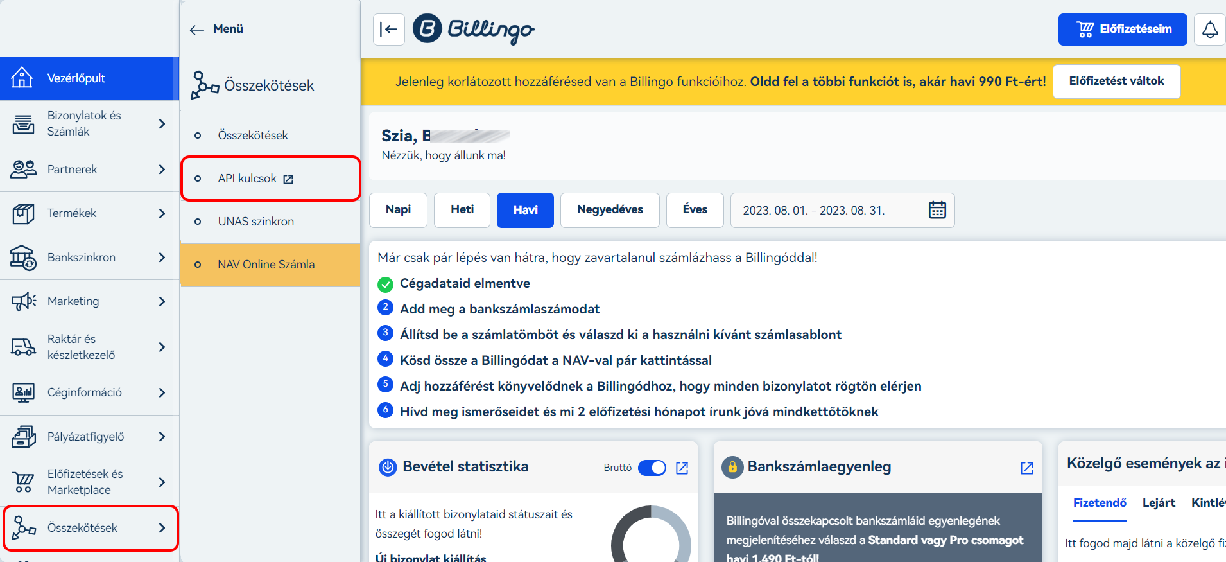Open Bankszámlaegyenleg external link icon
Image resolution: width=1226 pixels, height=562 pixels.
click(1027, 468)
